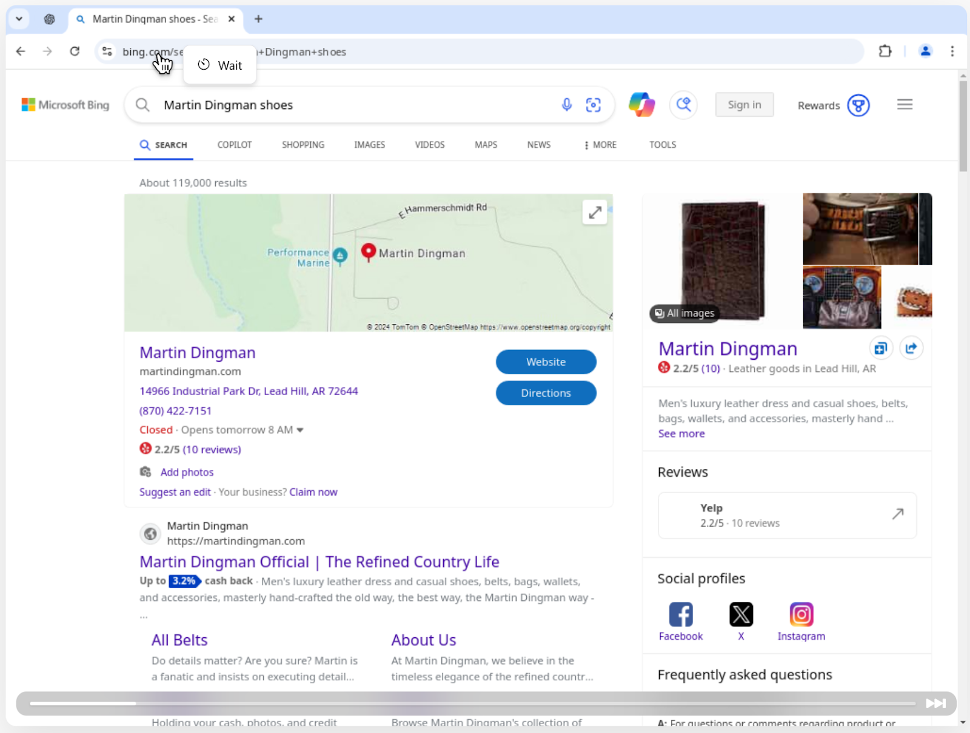Screen dimensions: 970x733
Task: Open the X social profile
Action: point(741,622)
